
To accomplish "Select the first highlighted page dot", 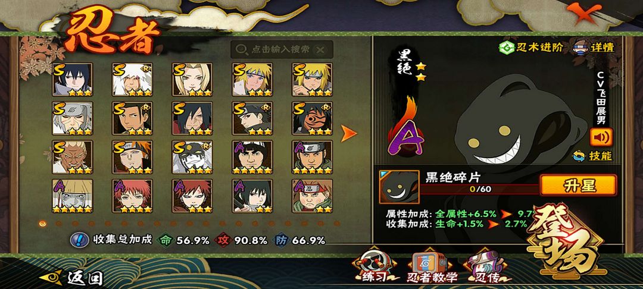I will tap(42, 224).
